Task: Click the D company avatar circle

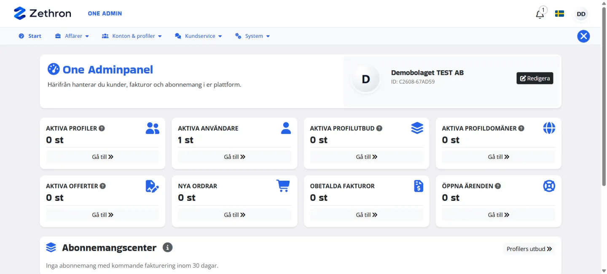Action: click(x=366, y=79)
